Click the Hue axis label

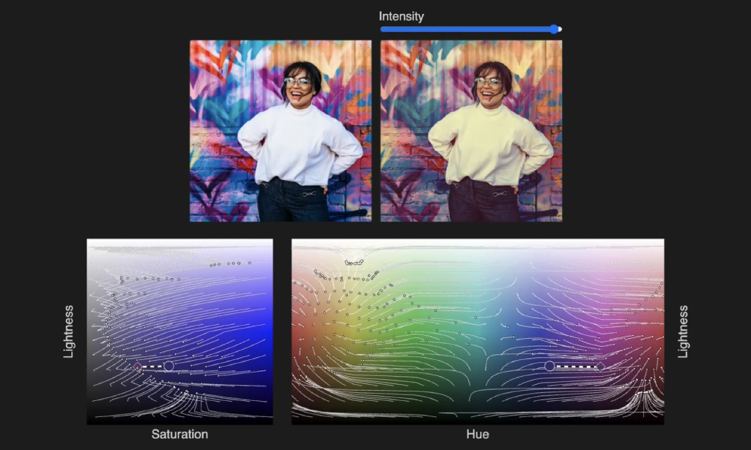pos(478,435)
